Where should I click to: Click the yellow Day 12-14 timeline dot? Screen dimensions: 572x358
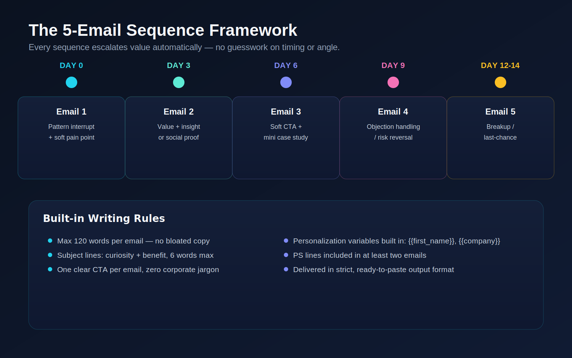click(500, 82)
